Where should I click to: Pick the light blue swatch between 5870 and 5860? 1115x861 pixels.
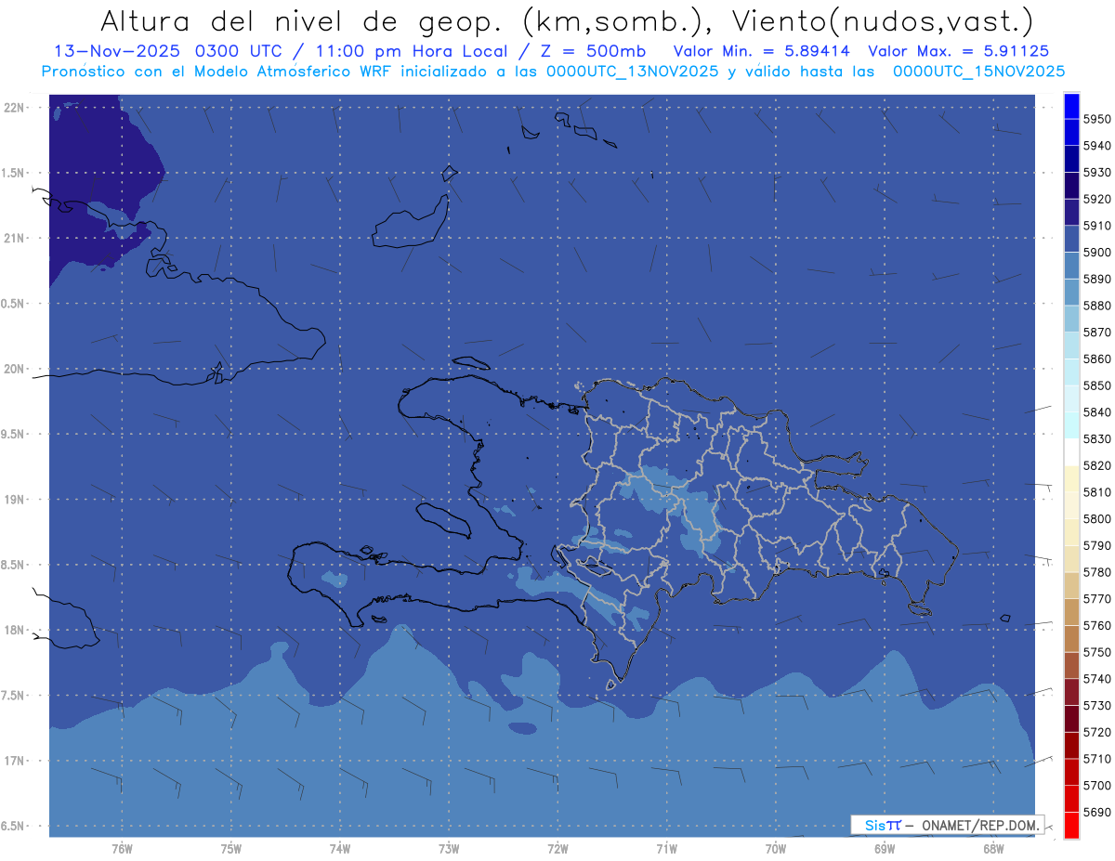[x=1070, y=346]
